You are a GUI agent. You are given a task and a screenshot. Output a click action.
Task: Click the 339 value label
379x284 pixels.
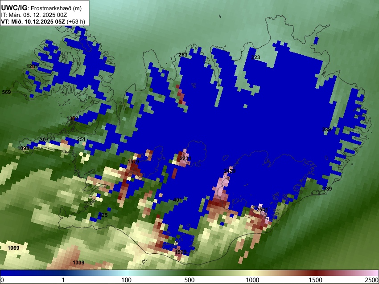(x=328, y=189)
